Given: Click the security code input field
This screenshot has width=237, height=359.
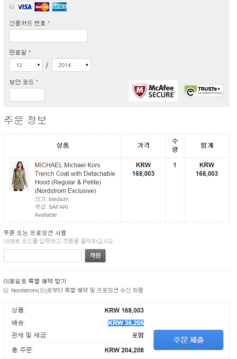Looking at the screenshot, I should coord(27,95).
